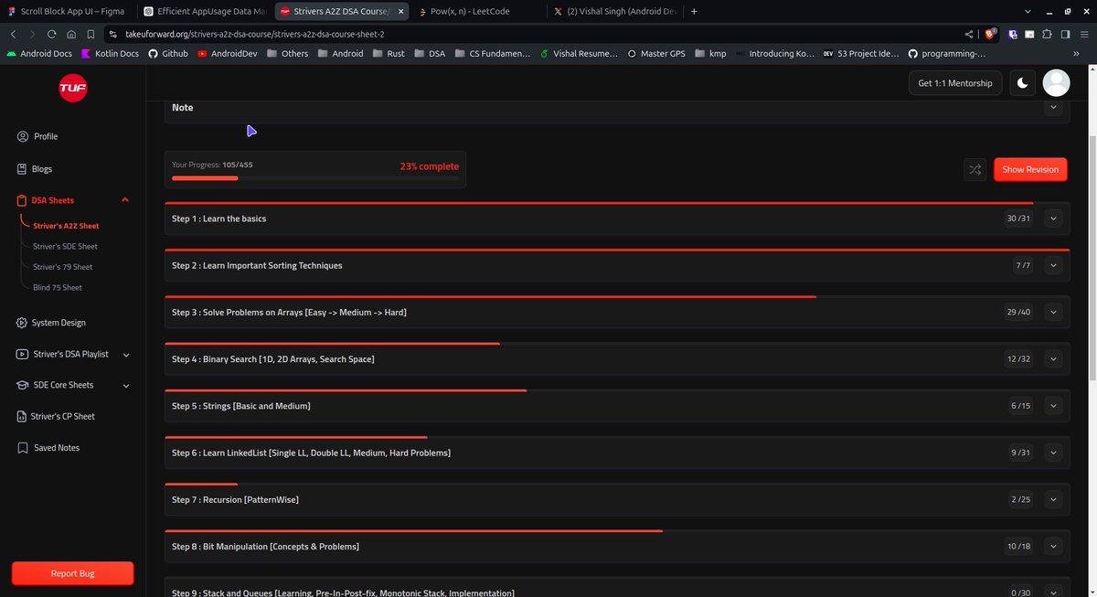Open the Profile page

click(37, 136)
